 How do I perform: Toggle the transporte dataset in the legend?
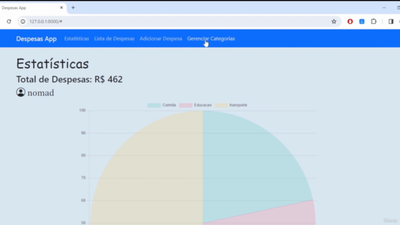click(x=231, y=105)
